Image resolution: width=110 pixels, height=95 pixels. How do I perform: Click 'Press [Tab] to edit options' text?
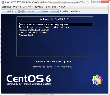tap(54, 62)
